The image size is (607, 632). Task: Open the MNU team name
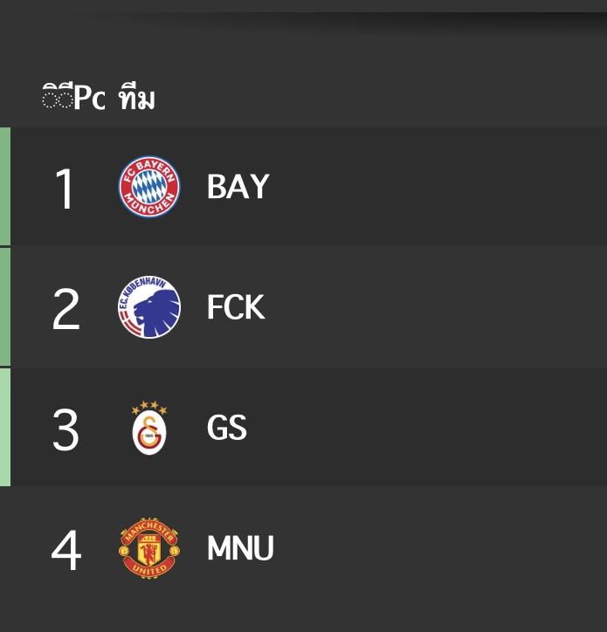tap(240, 547)
